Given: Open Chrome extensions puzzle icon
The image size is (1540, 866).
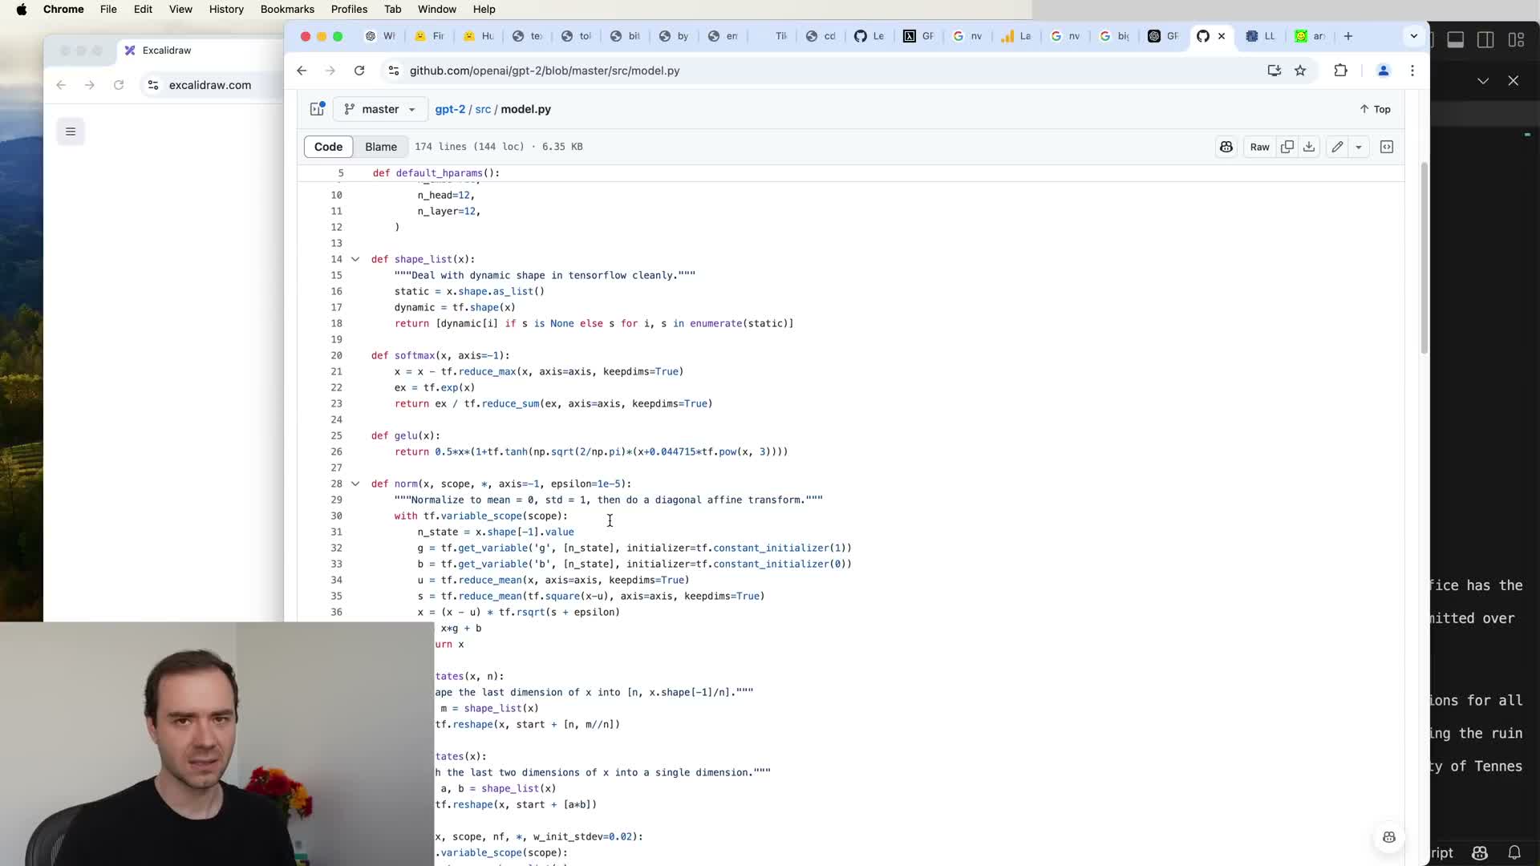Looking at the screenshot, I should tap(1340, 71).
